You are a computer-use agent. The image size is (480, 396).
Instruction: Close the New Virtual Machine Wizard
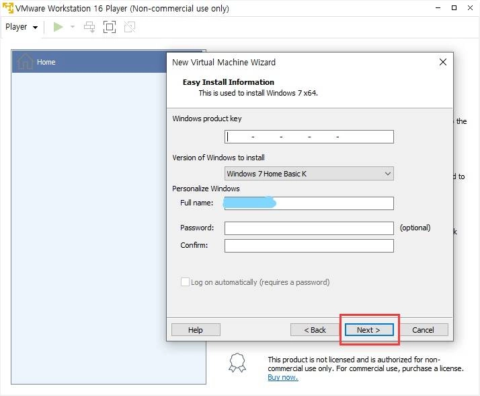click(442, 62)
